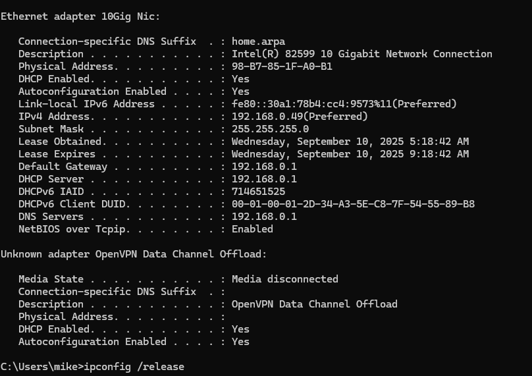Screen dimensions: 532x376
Task: Click the home.arpa DNS suffix value
Action: [258, 41]
